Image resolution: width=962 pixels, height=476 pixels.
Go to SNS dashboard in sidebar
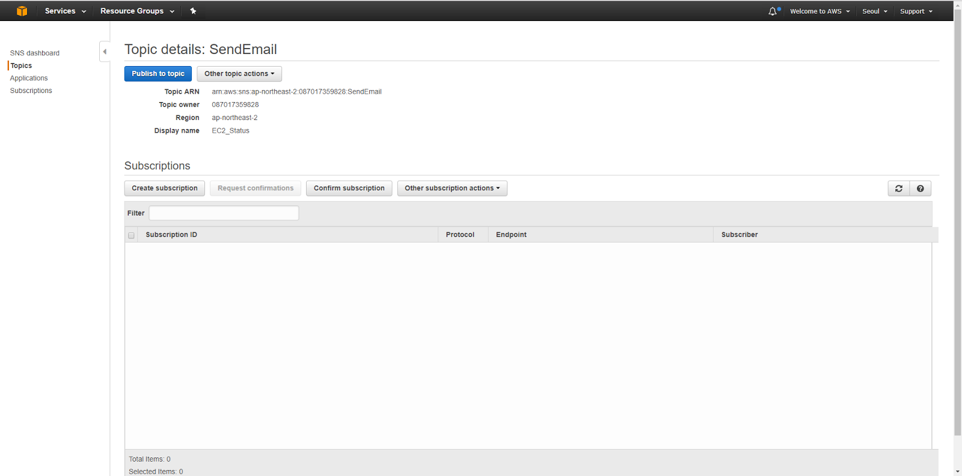(x=35, y=53)
